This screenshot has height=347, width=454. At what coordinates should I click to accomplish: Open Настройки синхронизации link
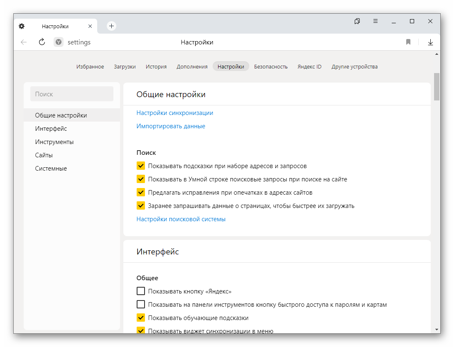tap(175, 113)
